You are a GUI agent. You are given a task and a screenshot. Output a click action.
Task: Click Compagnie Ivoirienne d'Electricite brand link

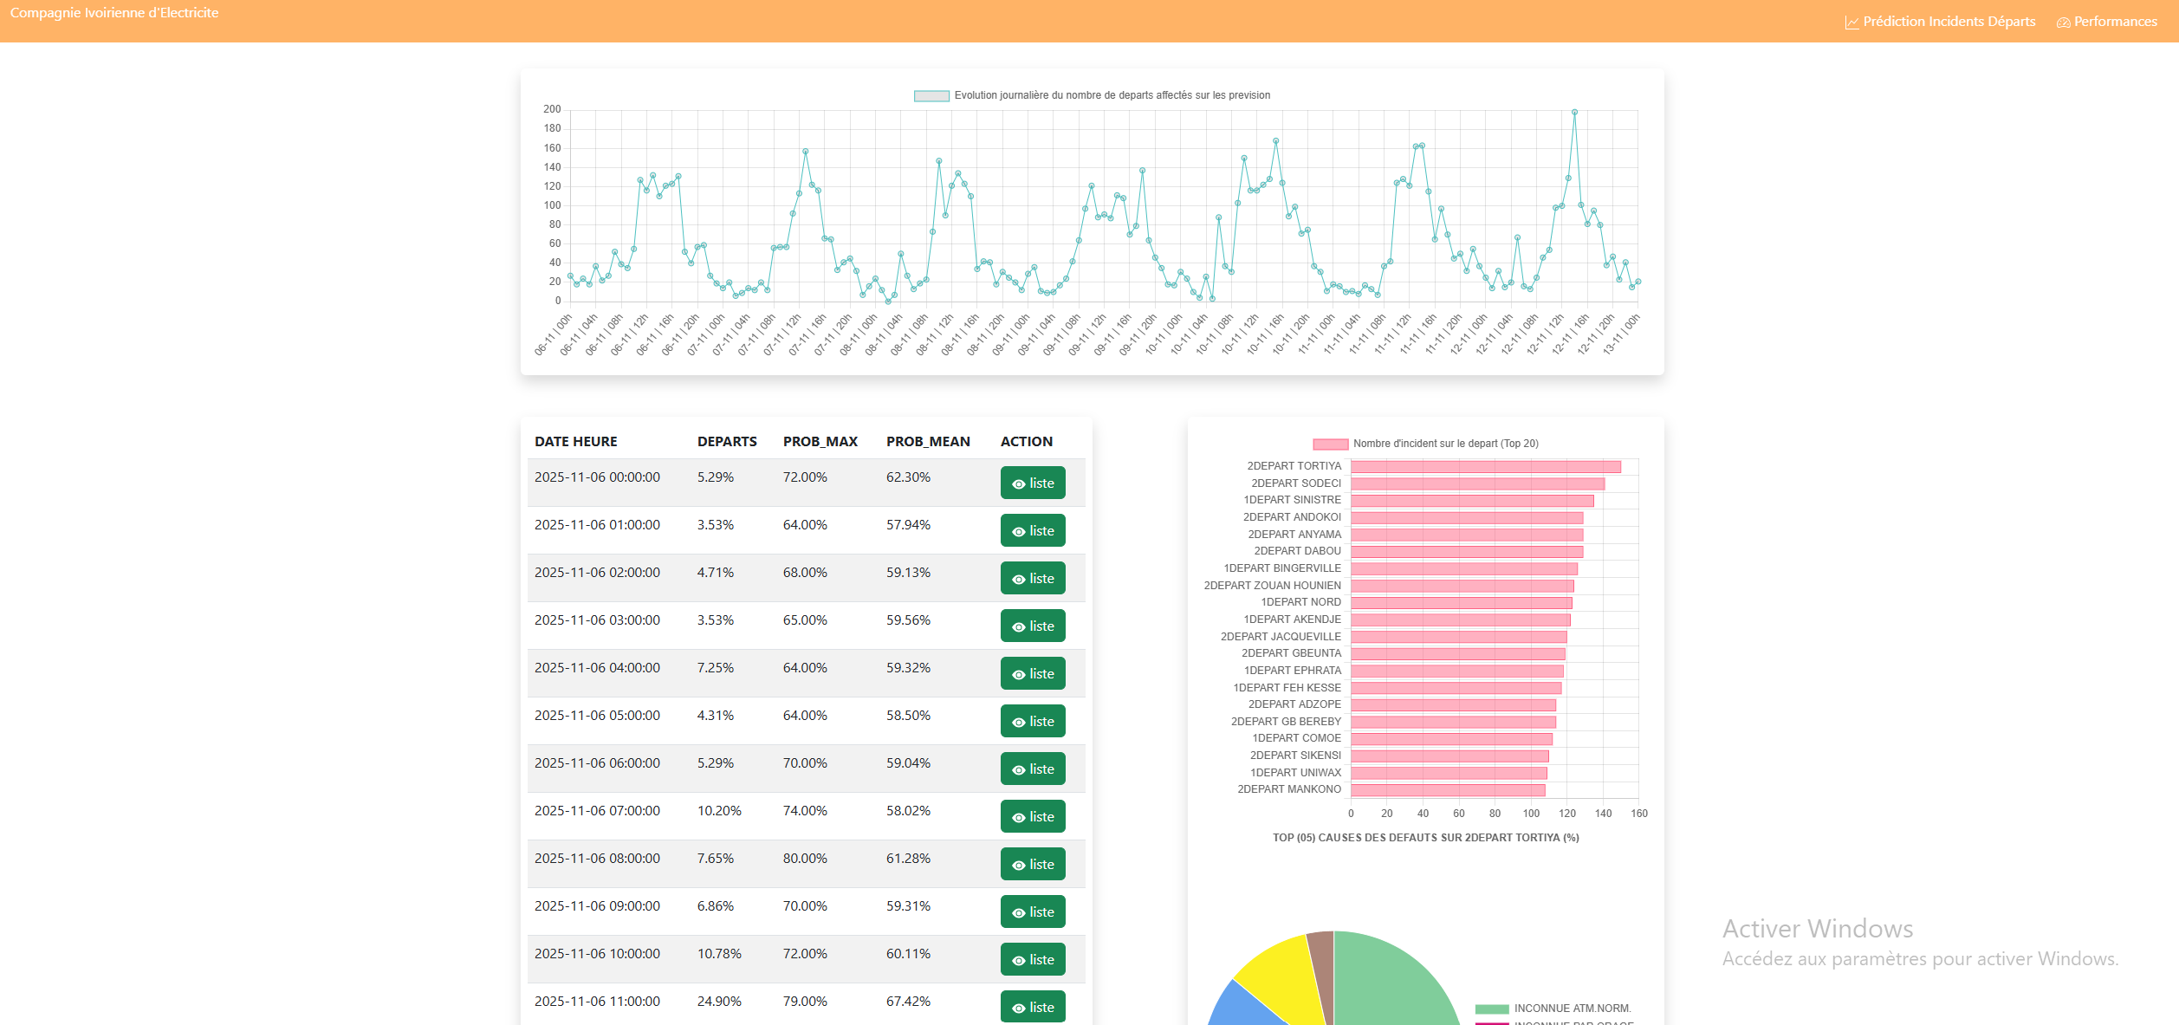114,13
